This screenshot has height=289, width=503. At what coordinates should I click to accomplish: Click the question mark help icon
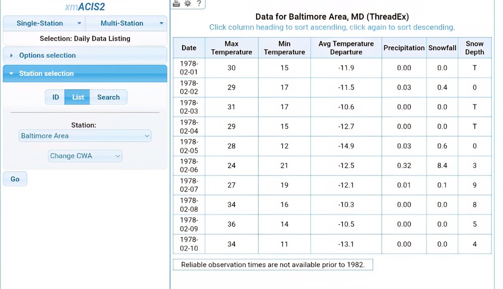[199, 4]
